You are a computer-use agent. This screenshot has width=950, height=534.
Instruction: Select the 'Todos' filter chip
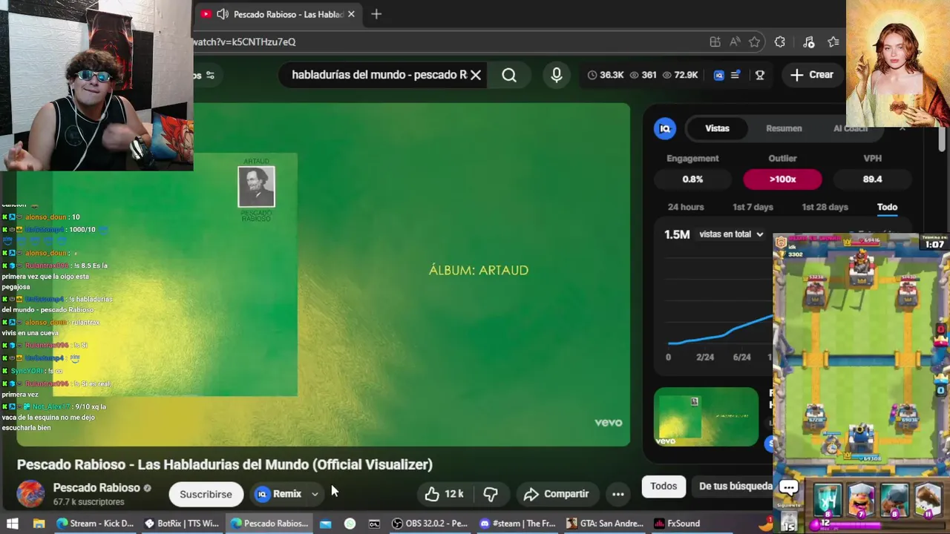point(664,486)
